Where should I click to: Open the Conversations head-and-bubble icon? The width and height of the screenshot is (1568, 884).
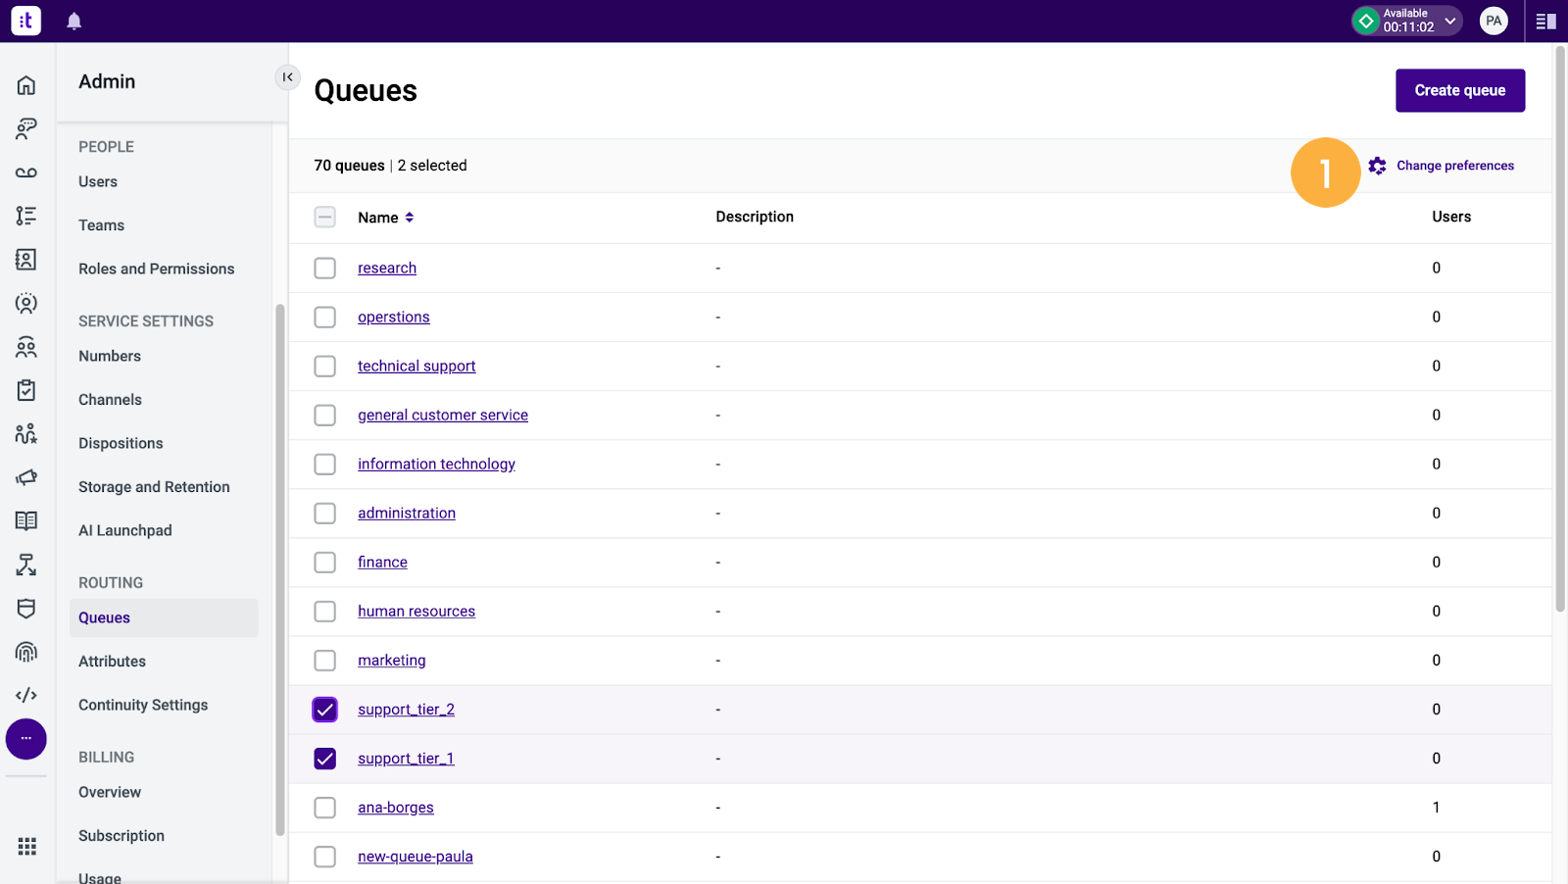coord(26,128)
